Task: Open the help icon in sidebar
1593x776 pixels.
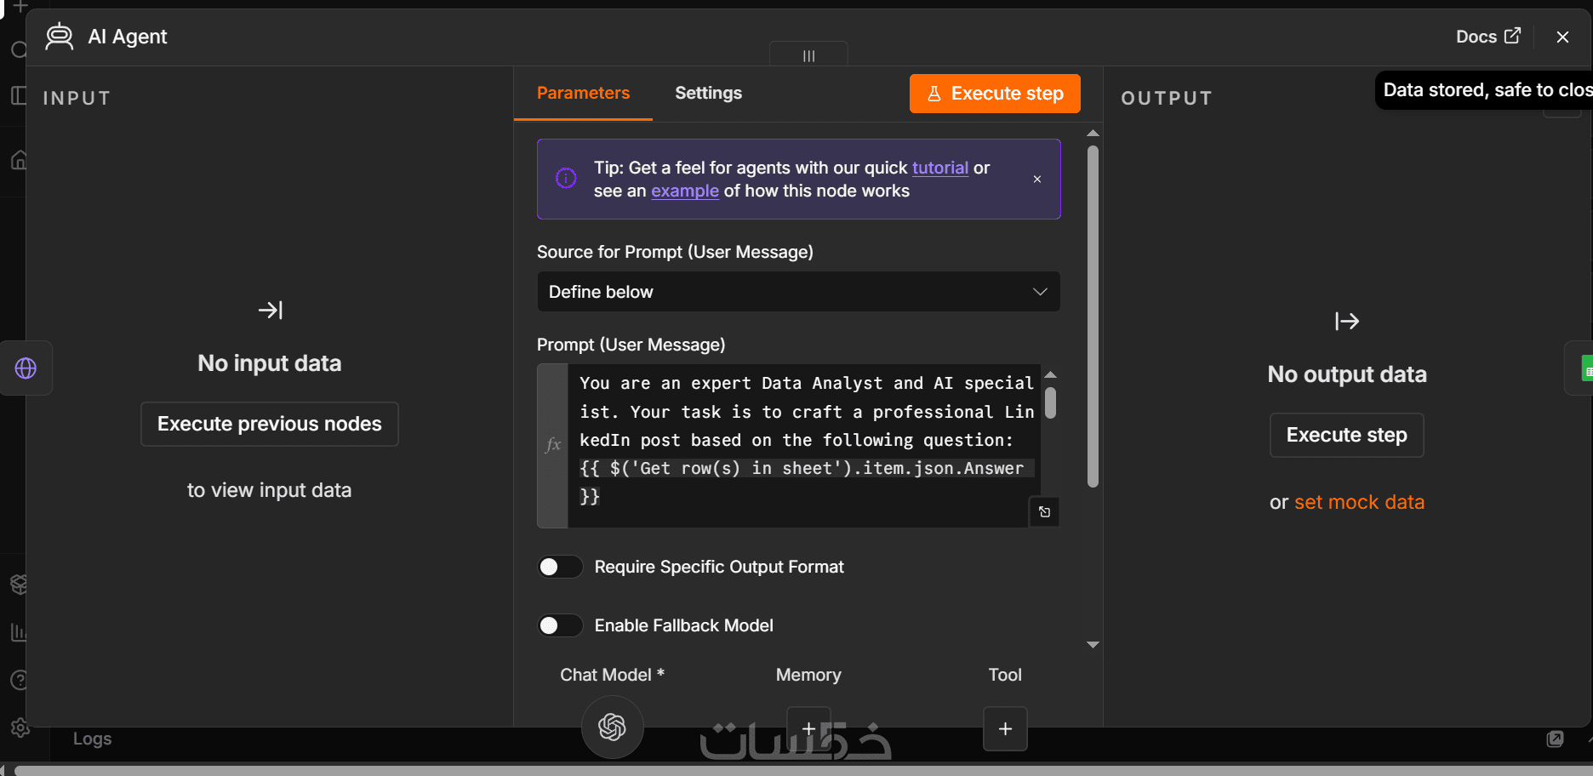Action: (x=19, y=680)
